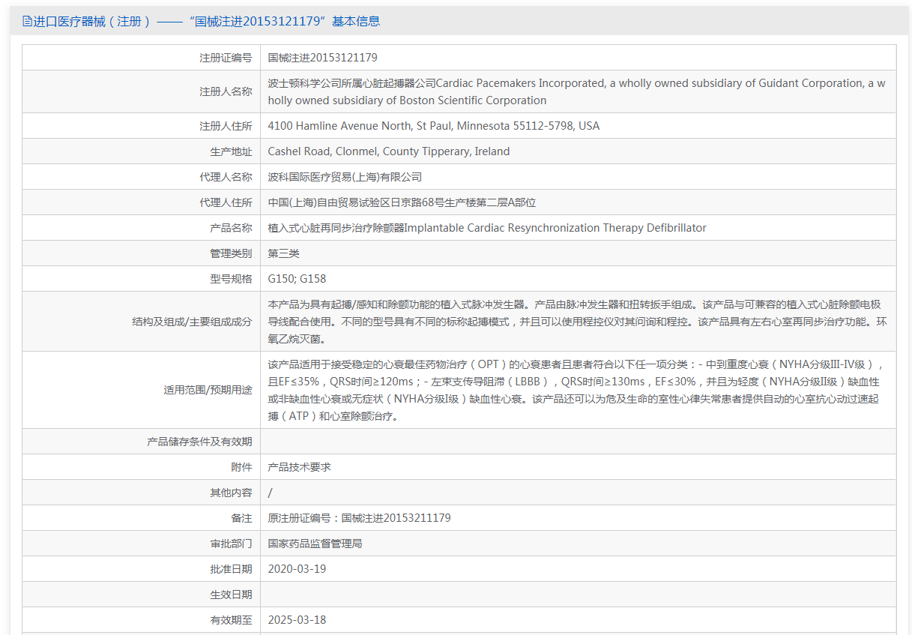Click the structure description starting with 本产品为具有起搏
This screenshot has height=635, width=912.
click(x=577, y=322)
